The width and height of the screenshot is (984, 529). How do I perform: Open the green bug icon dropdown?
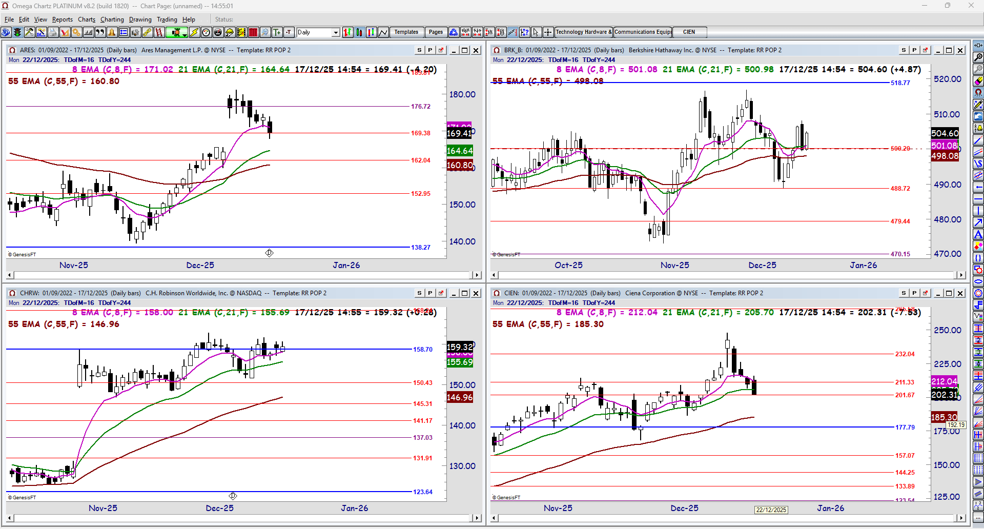177,32
